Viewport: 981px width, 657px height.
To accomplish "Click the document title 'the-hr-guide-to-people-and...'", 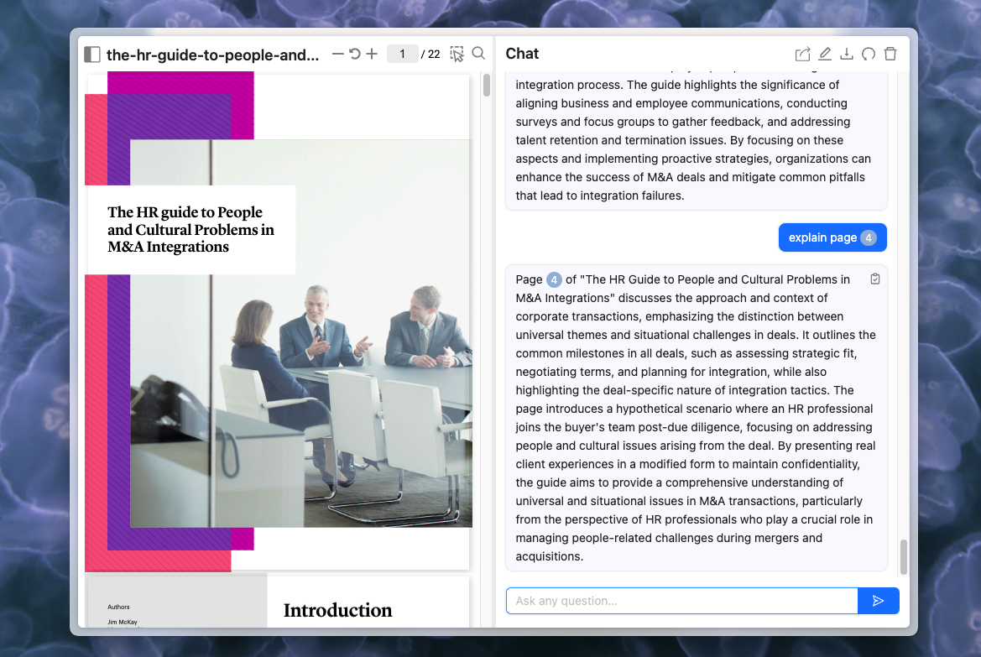I will (x=212, y=55).
